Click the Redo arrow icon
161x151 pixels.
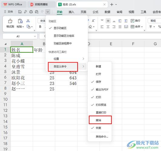point(42,12)
